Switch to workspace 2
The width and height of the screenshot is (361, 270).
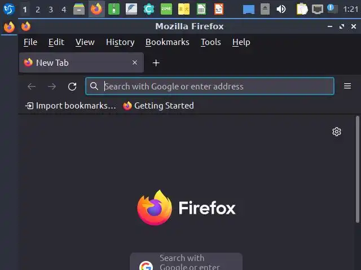point(38,10)
